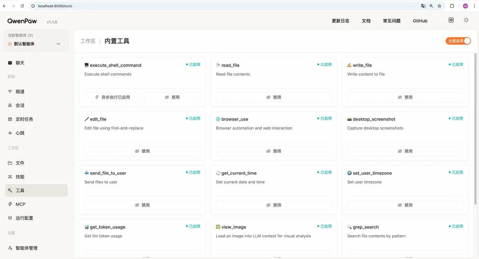
Task: Toggle the 全部启用 switch off
Action: (x=458, y=41)
